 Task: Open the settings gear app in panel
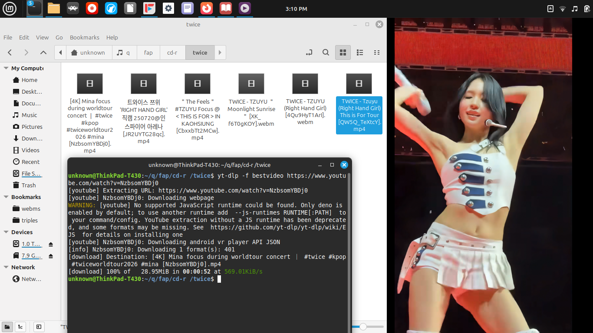pyautogui.click(x=168, y=9)
